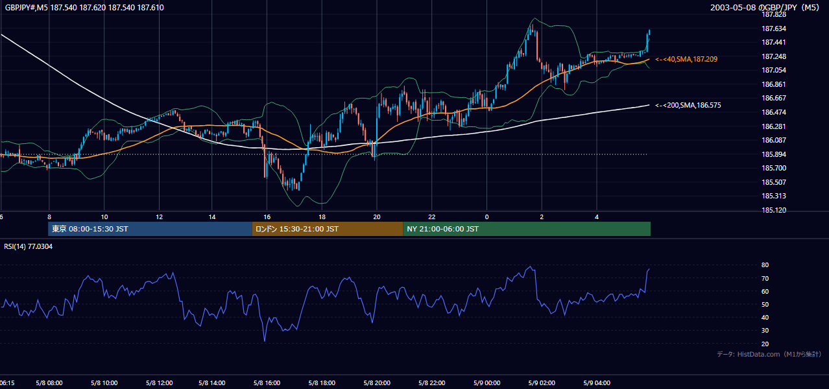Screen dimensions: 829x389
Task: Click hour label 10 under the price chart
Action: (104, 216)
